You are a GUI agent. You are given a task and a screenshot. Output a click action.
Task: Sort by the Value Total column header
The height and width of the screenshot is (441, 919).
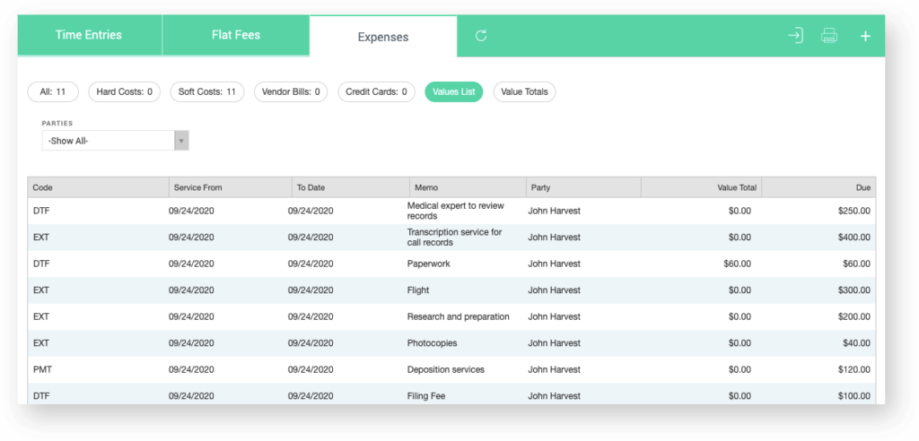pos(701,188)
